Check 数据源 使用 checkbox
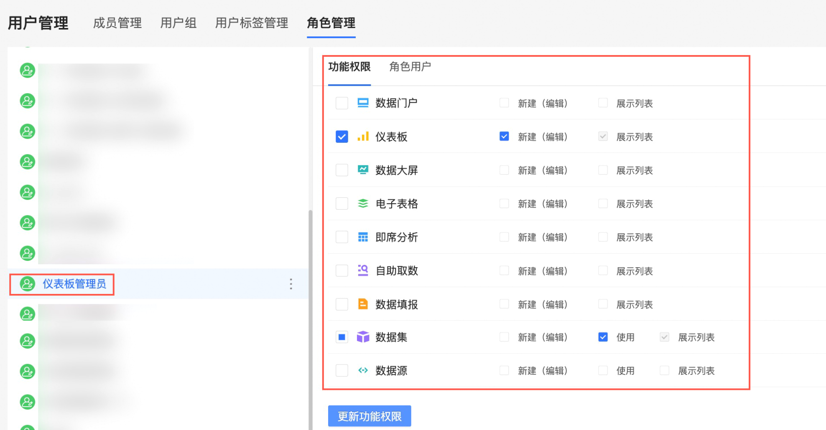826x430 pixels. click(x=603, y=370)
